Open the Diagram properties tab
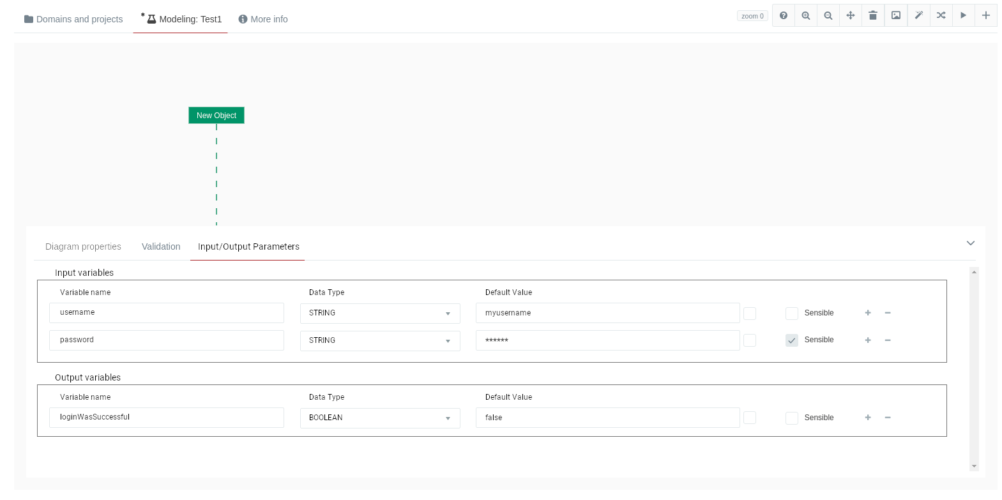 [x=83, y=246]
